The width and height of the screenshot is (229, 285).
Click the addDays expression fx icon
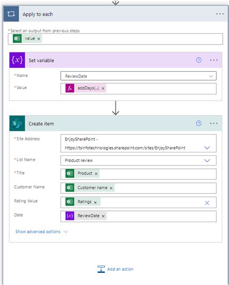tap(70, 88)
